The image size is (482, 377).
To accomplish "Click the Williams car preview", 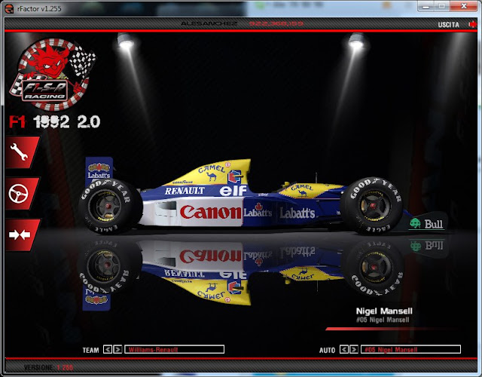I will (264, 197).
